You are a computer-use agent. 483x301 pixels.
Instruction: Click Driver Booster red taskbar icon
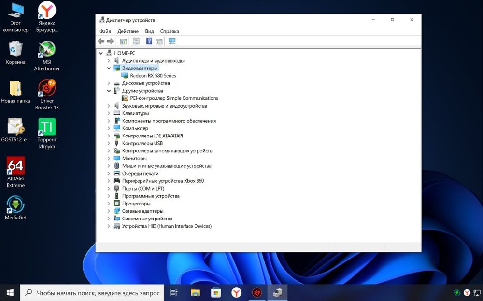[x=256, y=293]
